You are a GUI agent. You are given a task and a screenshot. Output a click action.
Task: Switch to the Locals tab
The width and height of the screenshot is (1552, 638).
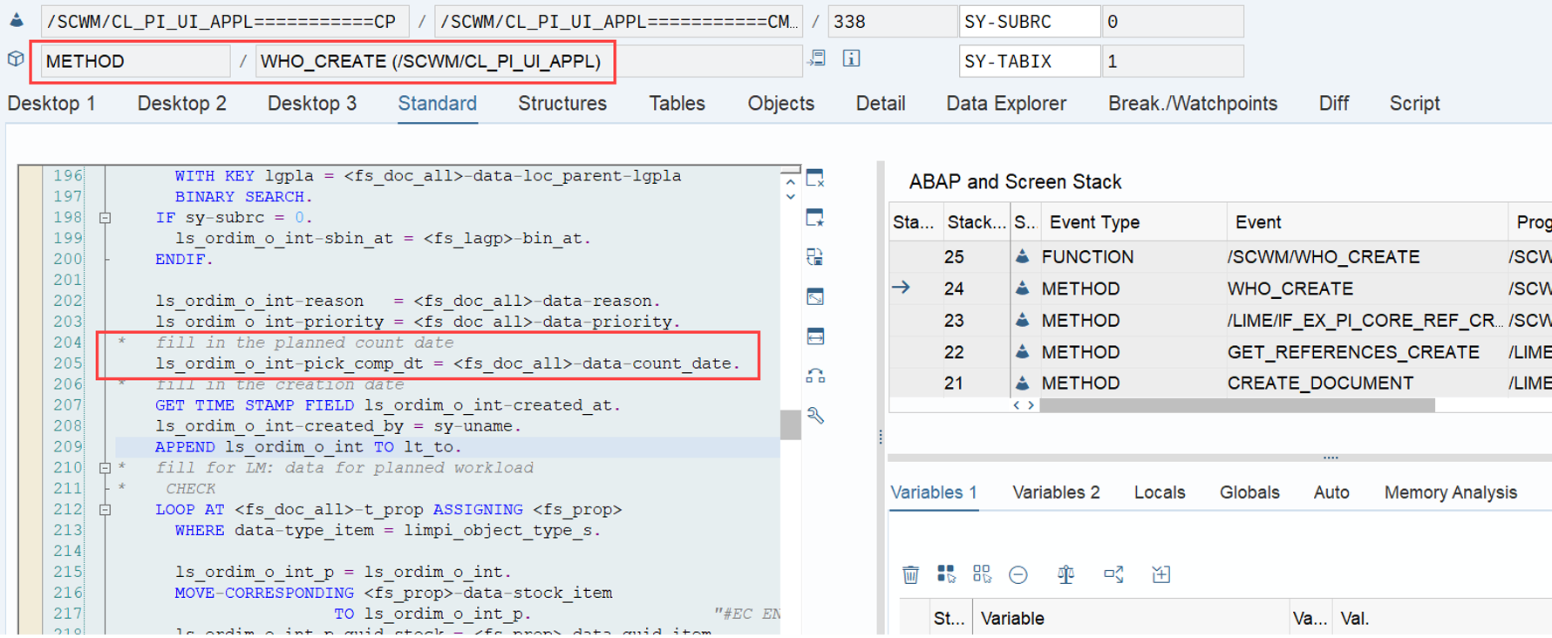[x=1160, y=492]
